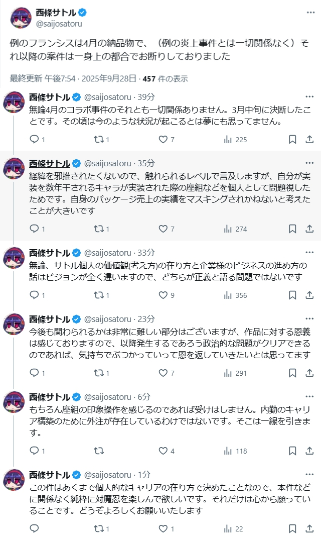Reply to the 1分 tweet
The width and height of the screenshot is (321, 540).
(34, 528)
